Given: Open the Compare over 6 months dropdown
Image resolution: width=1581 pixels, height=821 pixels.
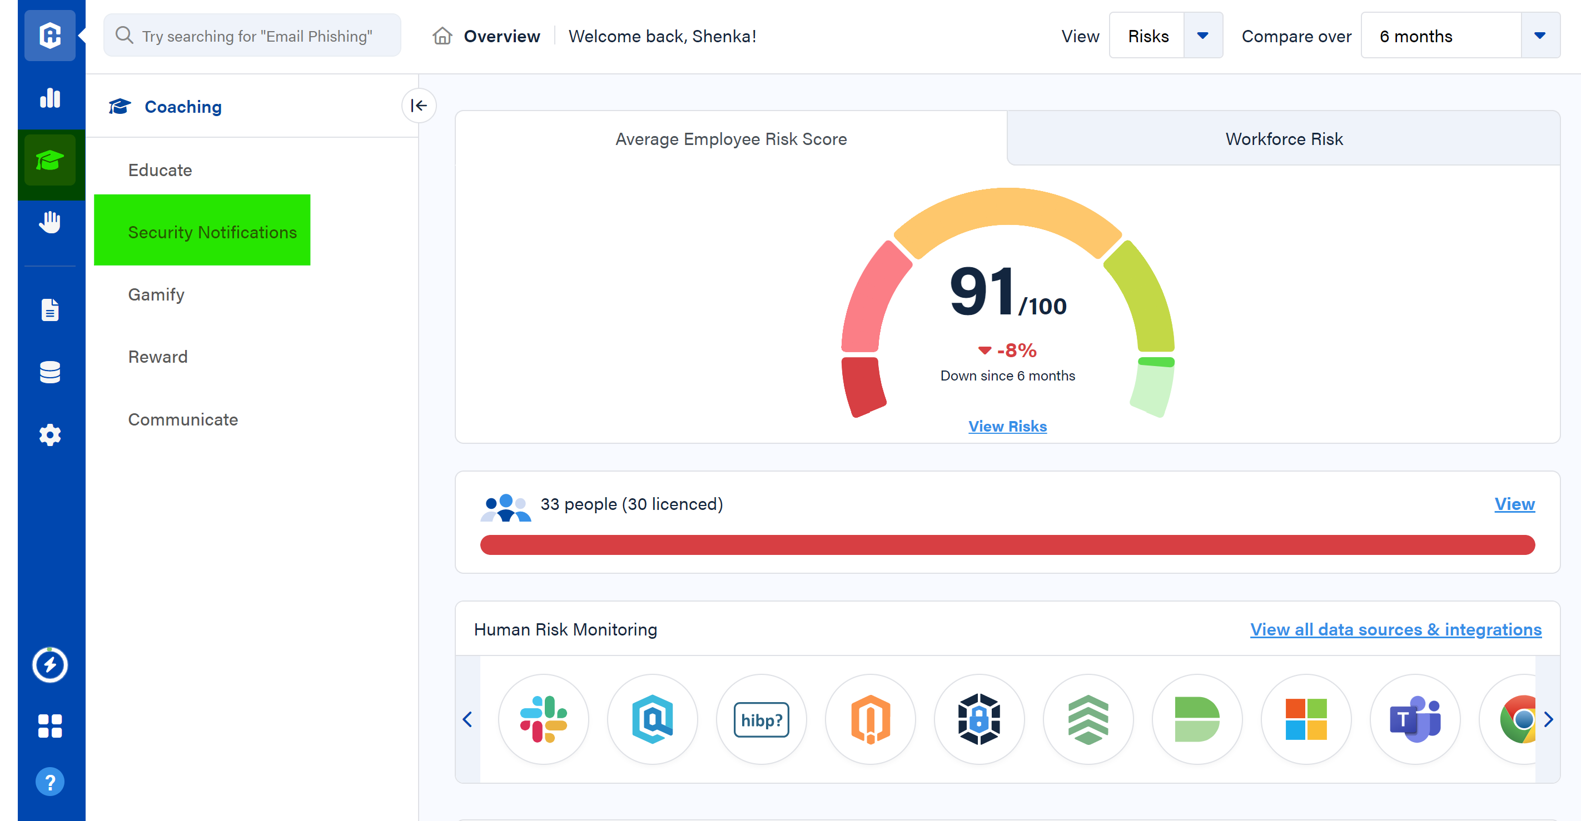Looking at the screenshot, I should pyautogui.click(x=1539, y=36).
